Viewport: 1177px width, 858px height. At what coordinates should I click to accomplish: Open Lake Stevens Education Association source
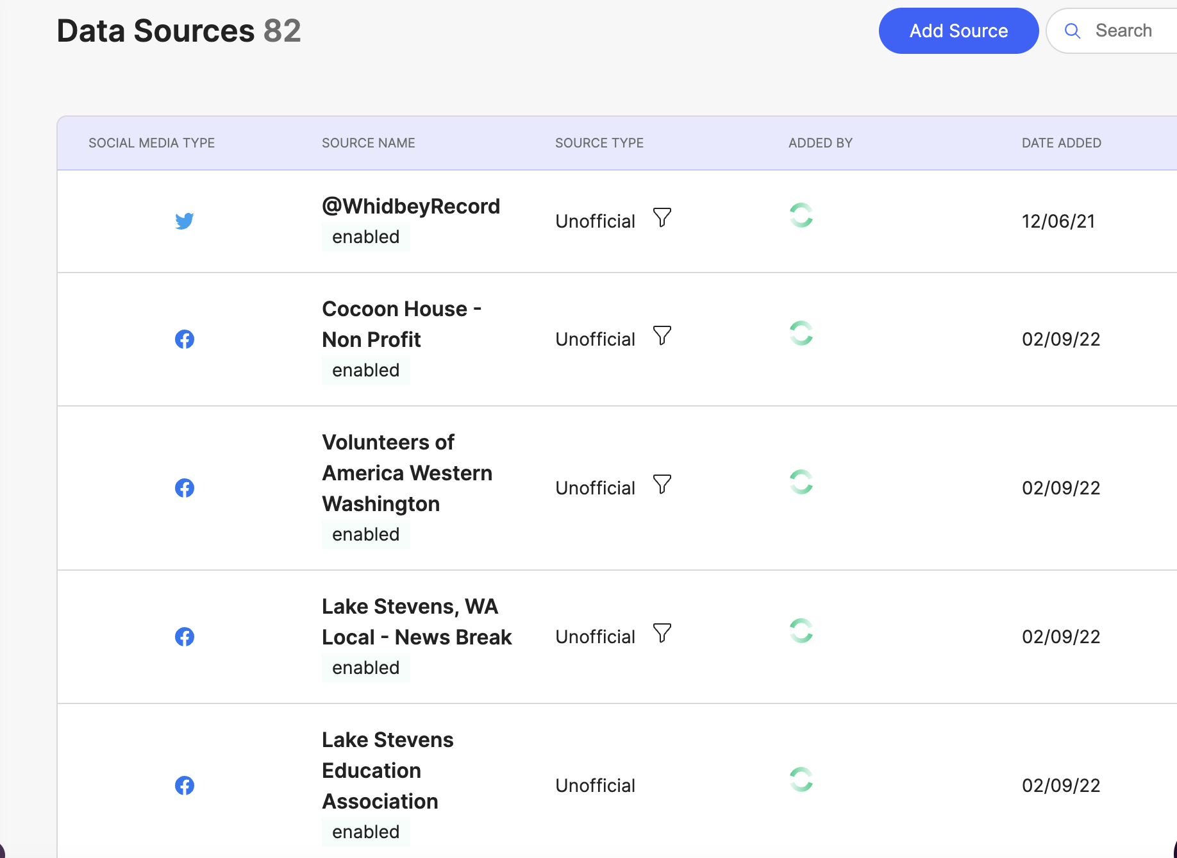coord(388,771)
